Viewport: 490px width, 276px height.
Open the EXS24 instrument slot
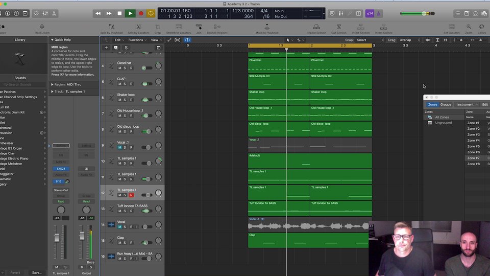tap(61, 169)
